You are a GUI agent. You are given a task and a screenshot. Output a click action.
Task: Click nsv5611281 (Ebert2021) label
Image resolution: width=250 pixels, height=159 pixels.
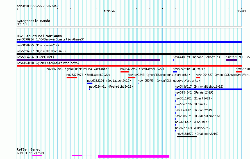click(x=194, y=98)
